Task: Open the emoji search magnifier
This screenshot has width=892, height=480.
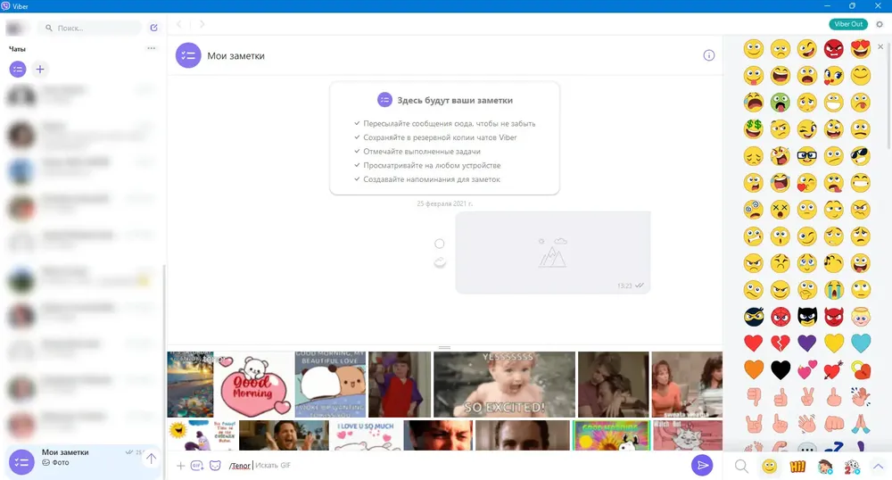Action: 741,467
